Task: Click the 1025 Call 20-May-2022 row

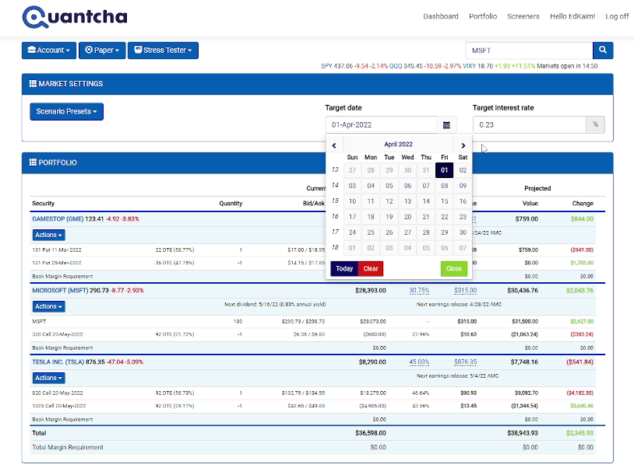Action: click(x=312, y=406)
